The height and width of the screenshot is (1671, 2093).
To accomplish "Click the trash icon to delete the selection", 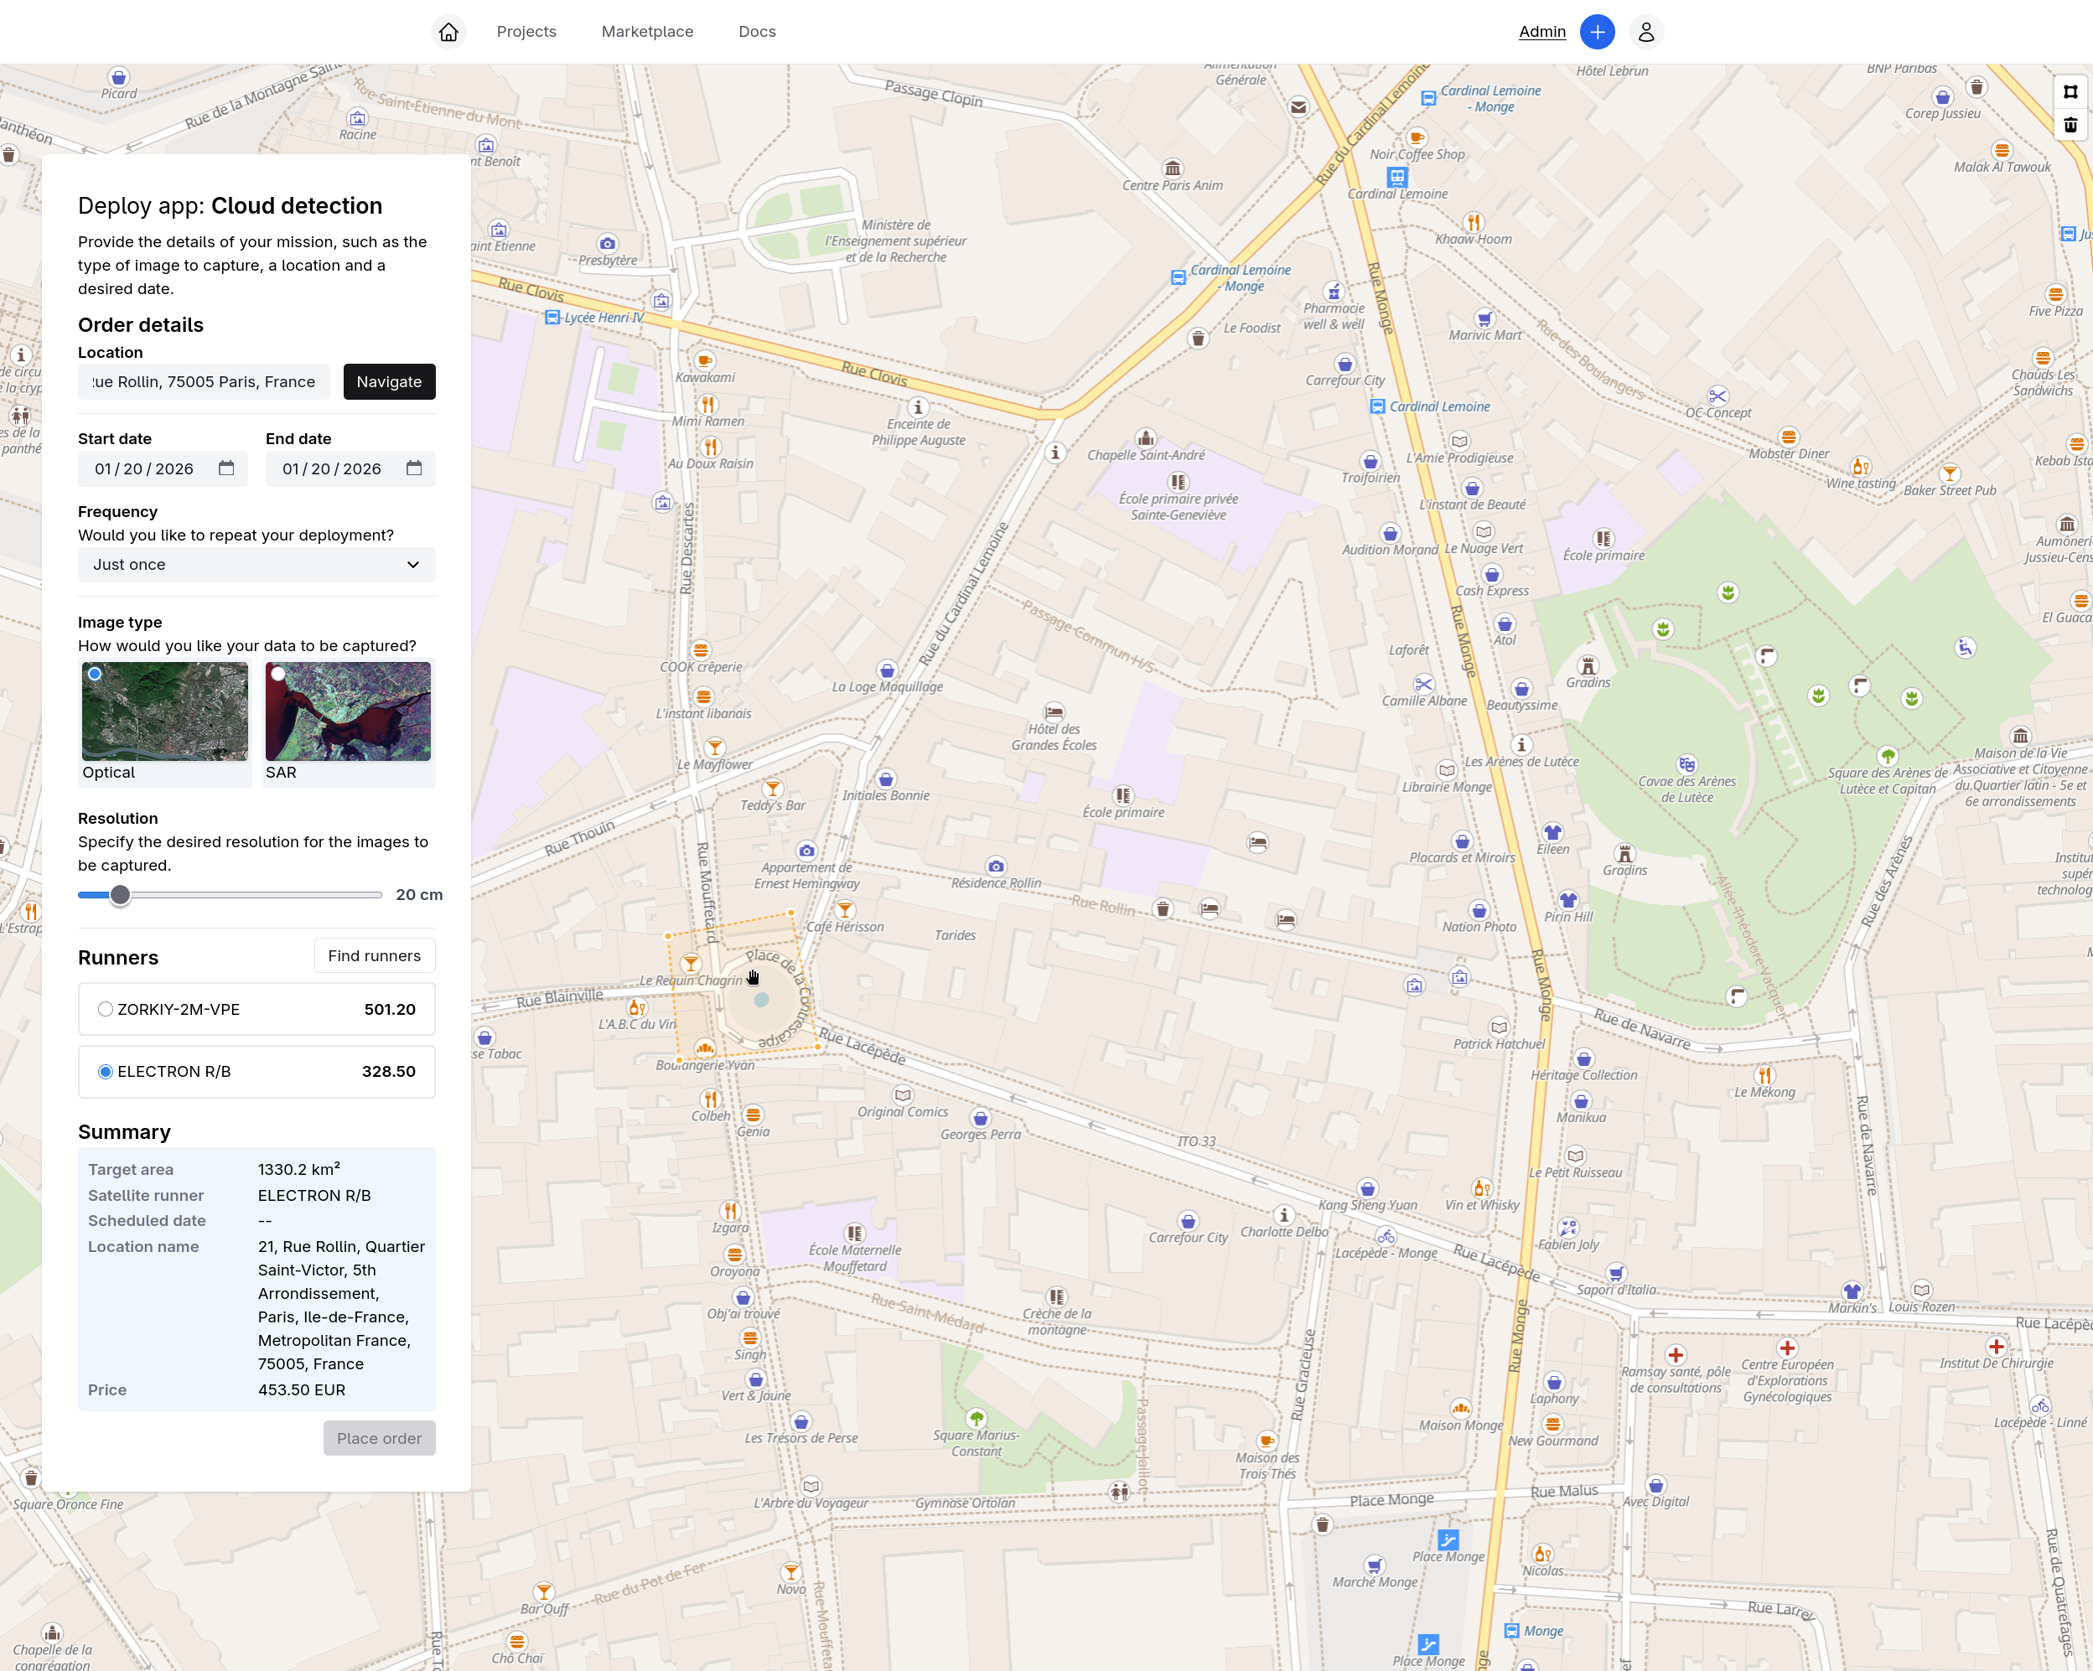I will pyautogui.click(x=2070, y=125).
